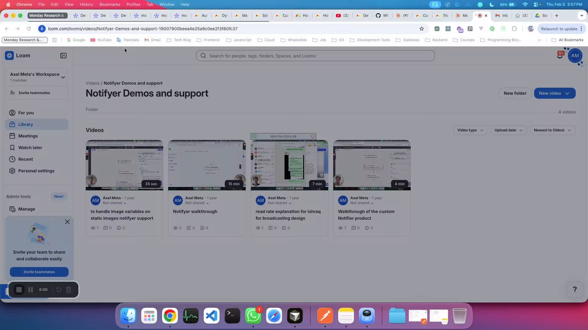Click the Loom search field
The image size is (588, 330).
(315, 56)
